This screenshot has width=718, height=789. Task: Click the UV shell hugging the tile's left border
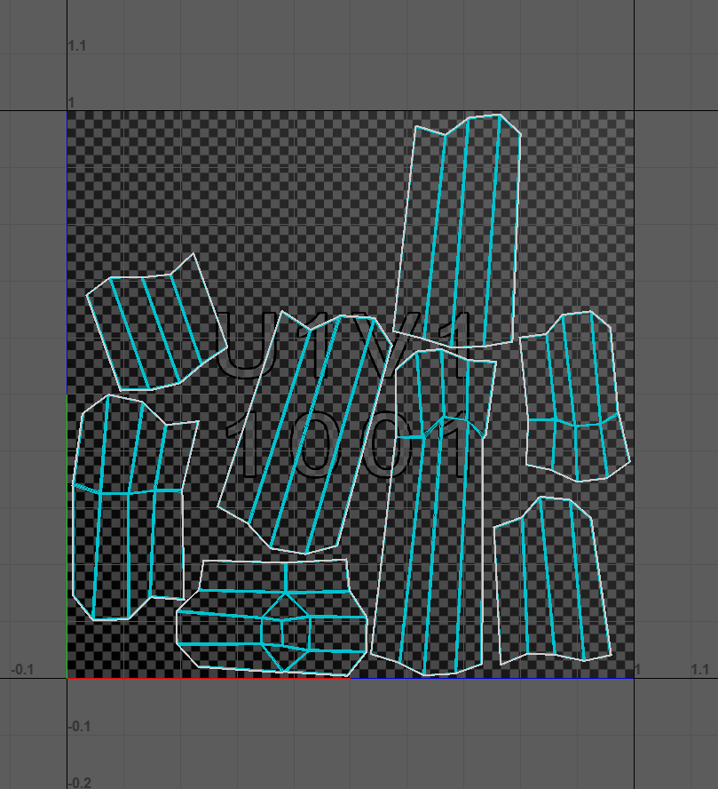click(136, 507)
